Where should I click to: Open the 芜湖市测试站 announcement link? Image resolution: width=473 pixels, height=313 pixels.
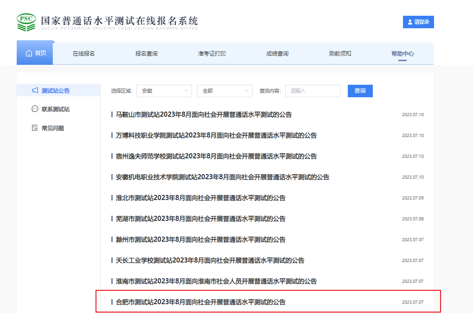(200, 219)
